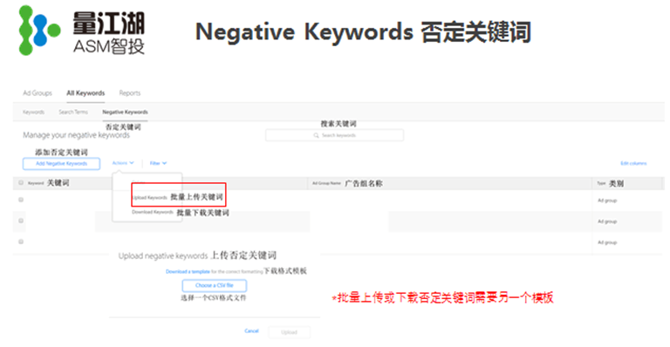Click the Search keywords input field
This screenshot has width=670, height=347.
click(x=335, y=135)
